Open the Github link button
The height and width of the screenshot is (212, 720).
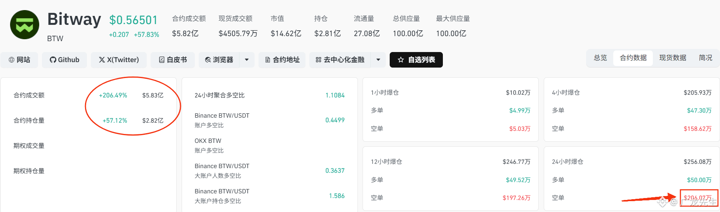coord(64,60)
